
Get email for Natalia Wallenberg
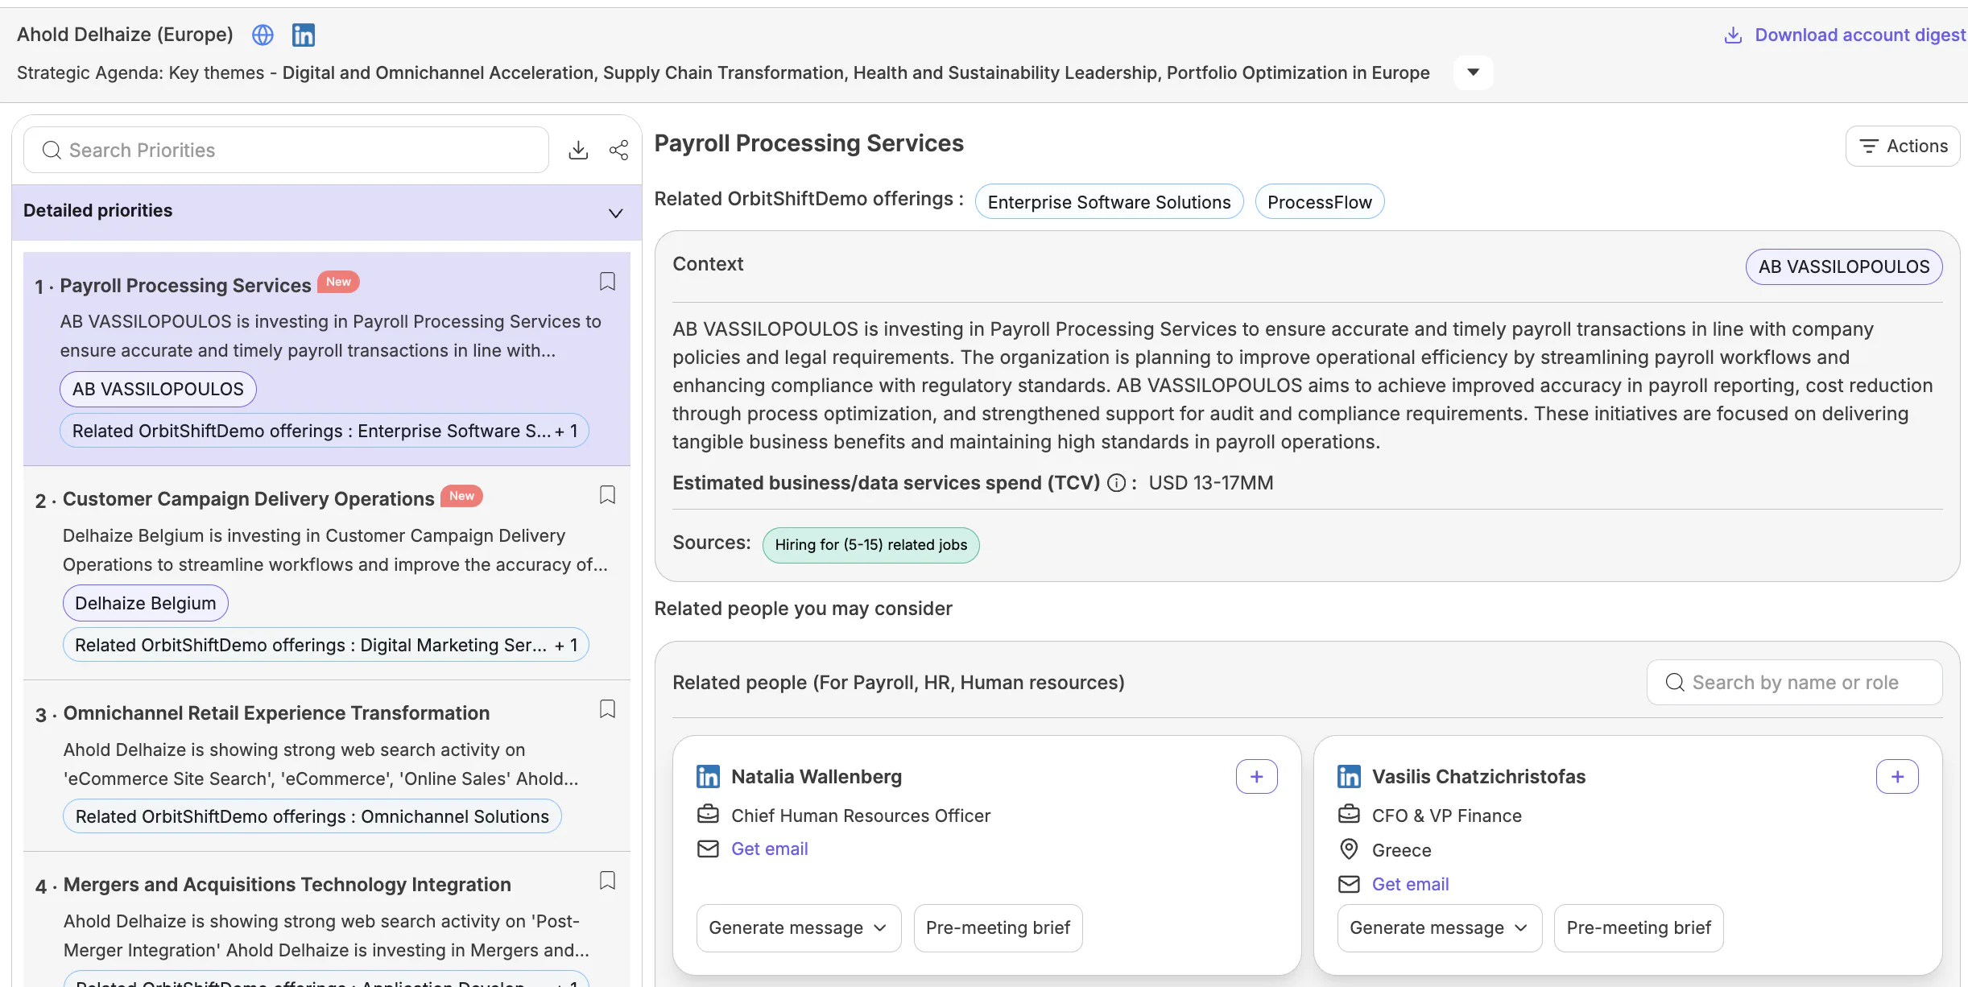(x=769, y=849)
